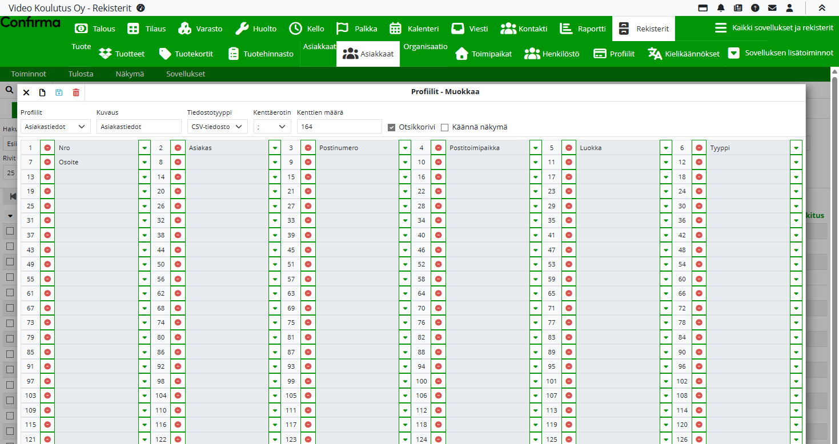Open notifications via the bell icon

click(721, 8)
